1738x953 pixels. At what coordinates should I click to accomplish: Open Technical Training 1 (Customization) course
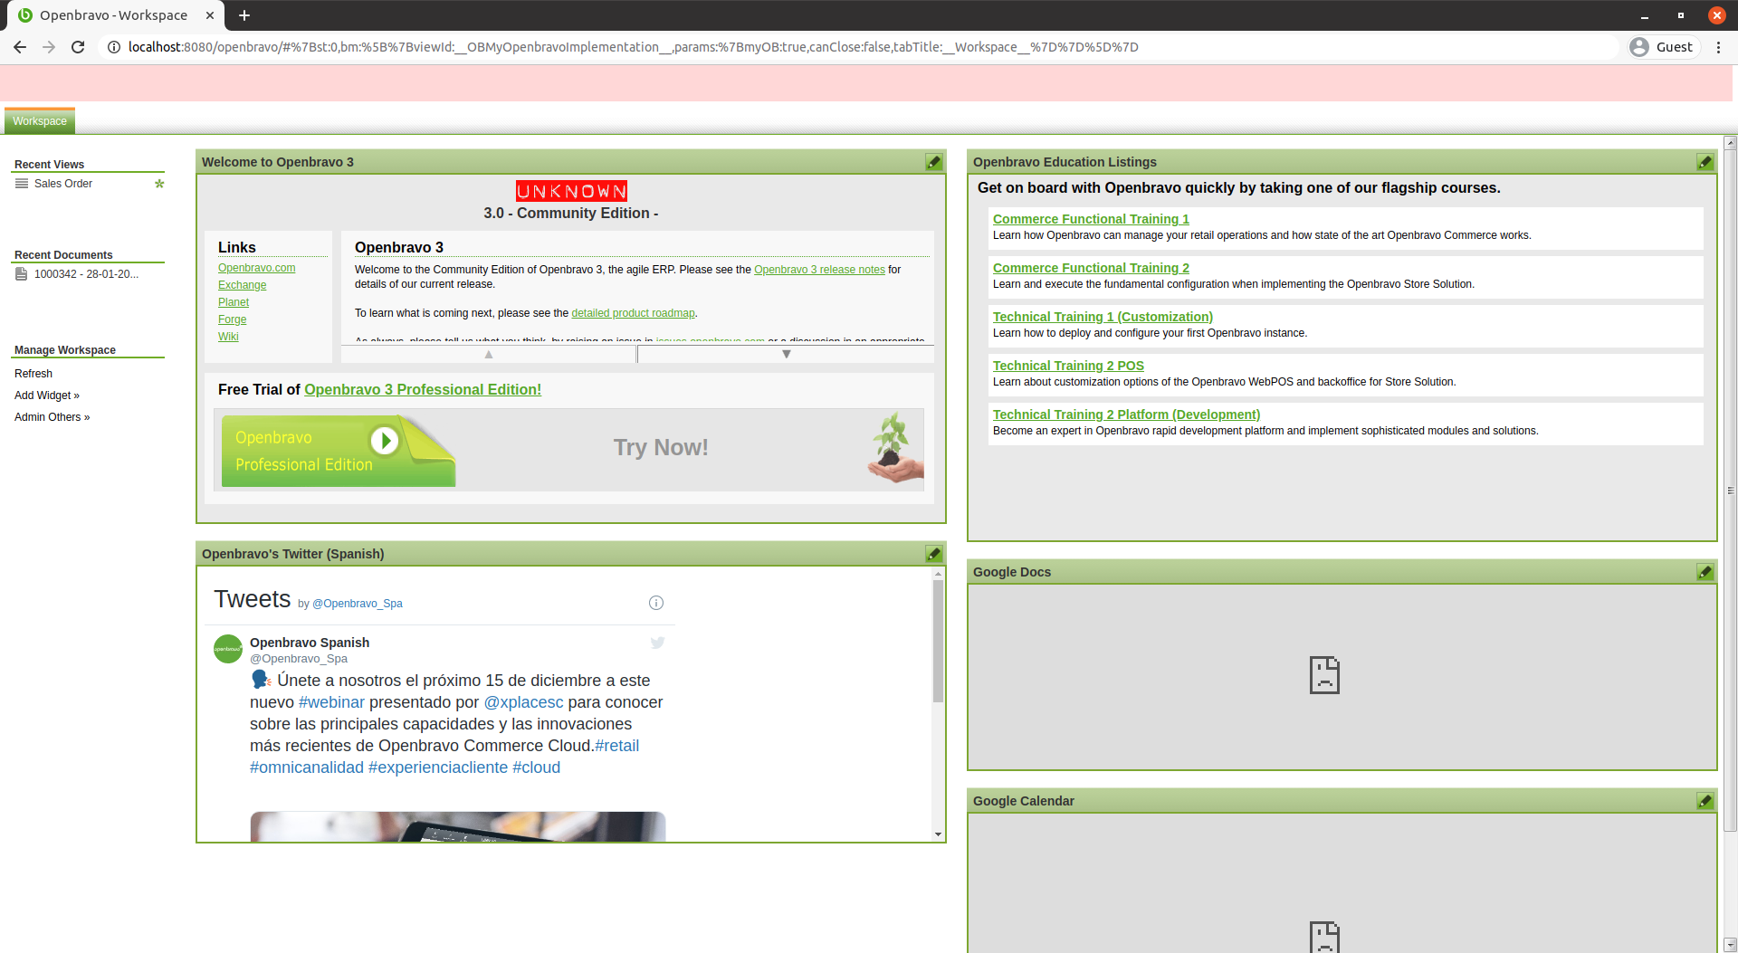[x=1103, y=317]
